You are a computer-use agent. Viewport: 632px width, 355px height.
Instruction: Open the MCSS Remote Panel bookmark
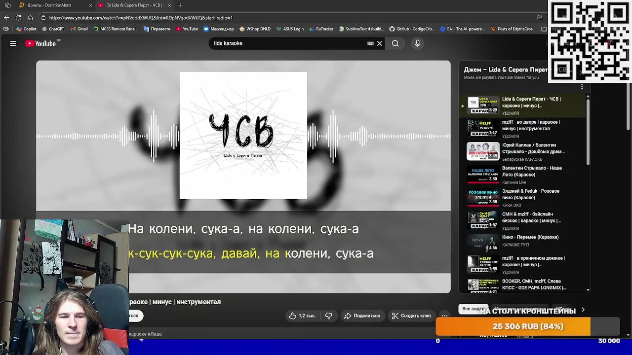click(116, 29)
